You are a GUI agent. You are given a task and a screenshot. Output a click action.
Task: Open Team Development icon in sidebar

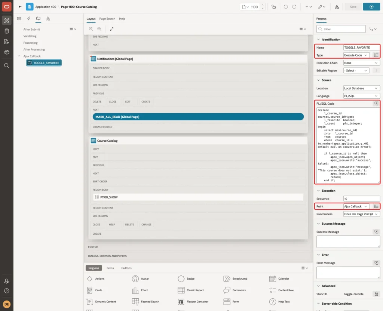(7, 42)
